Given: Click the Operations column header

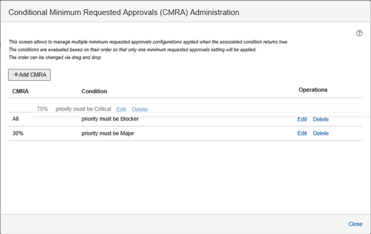Looking at the screenshot, I should click(313, 90).
